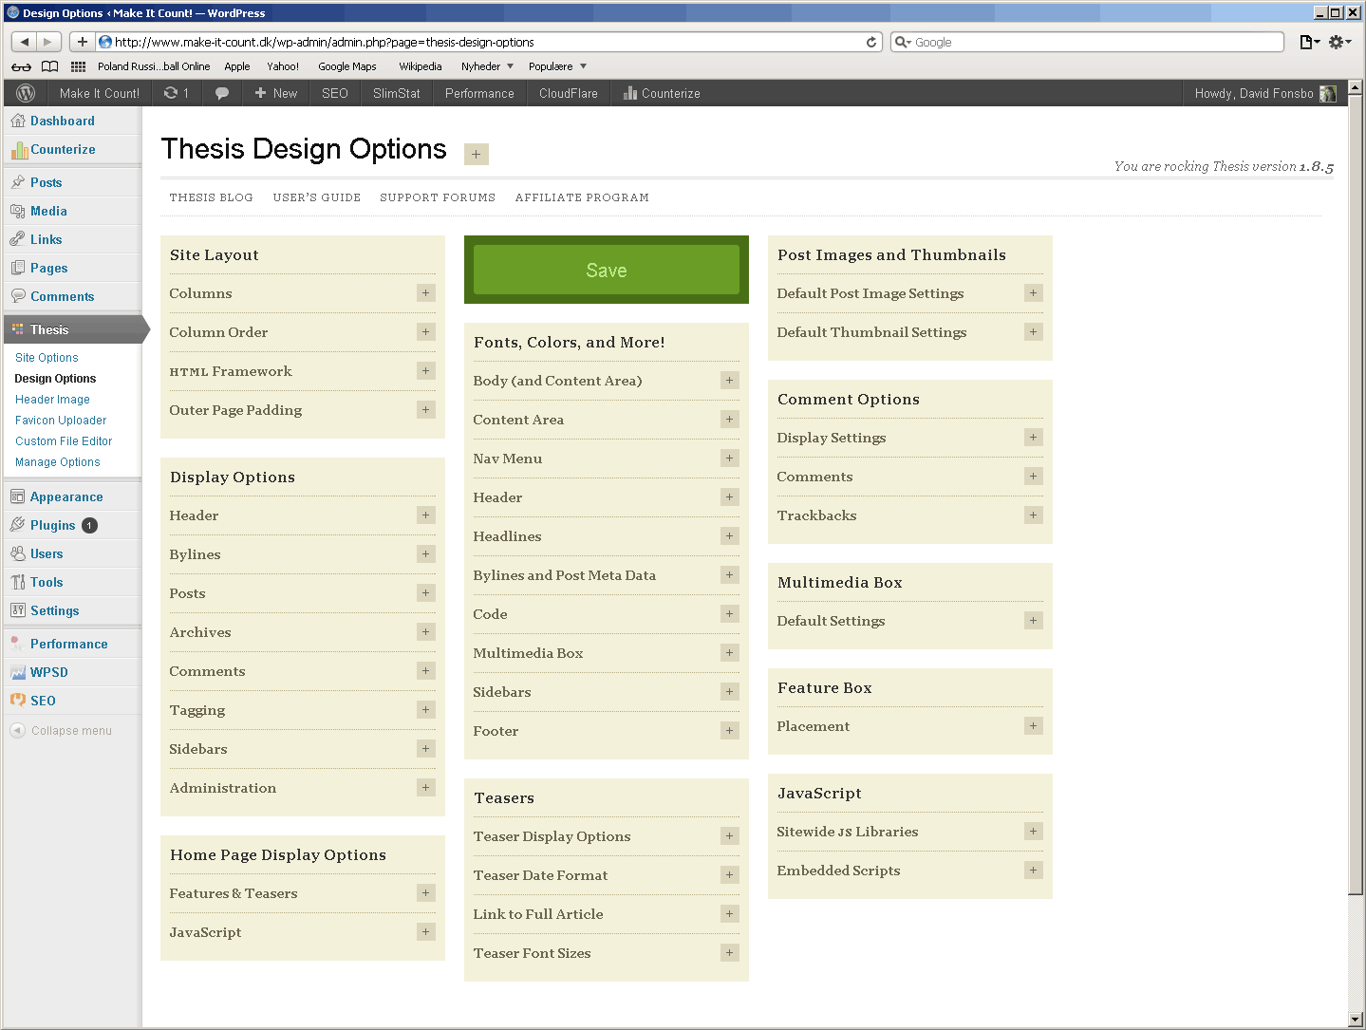Open the bookmarks book icon

point(50,66)
